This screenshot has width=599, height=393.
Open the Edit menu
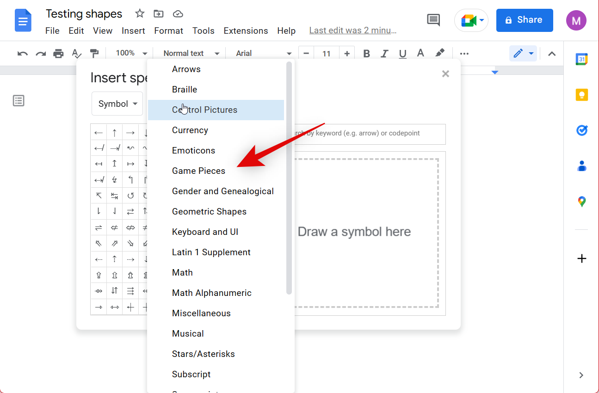coord(76,31)
